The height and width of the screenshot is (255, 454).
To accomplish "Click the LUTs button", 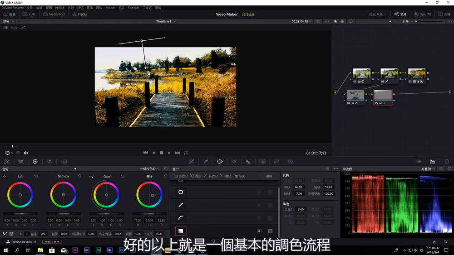I will [30, 14].
